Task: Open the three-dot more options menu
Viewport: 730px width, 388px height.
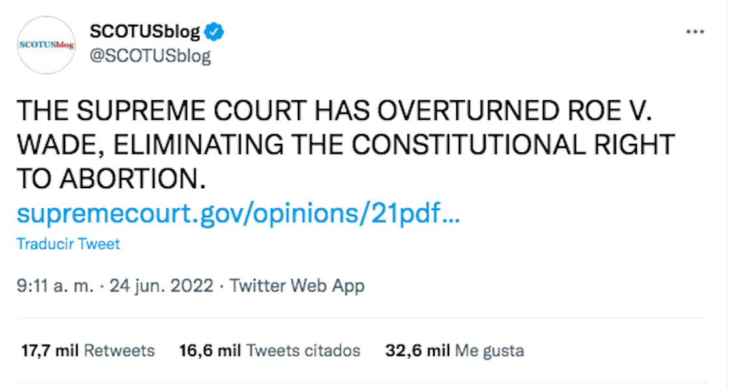Action: pyautogui.click(x=695, y=31)
